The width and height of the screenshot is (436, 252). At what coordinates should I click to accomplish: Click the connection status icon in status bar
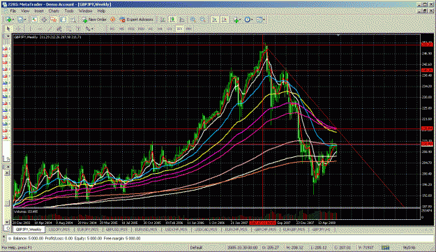tap(385, 248)
